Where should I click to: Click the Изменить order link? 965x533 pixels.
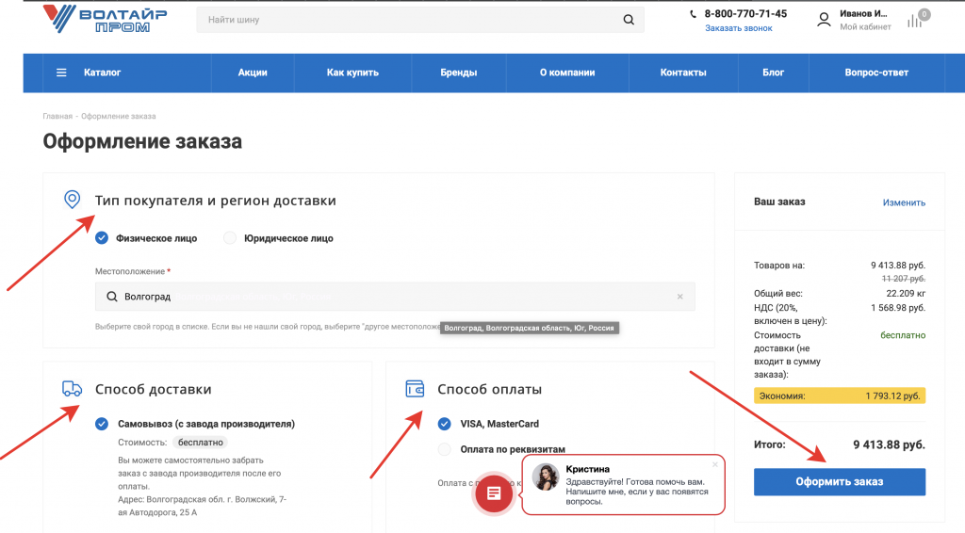(904, 202)
